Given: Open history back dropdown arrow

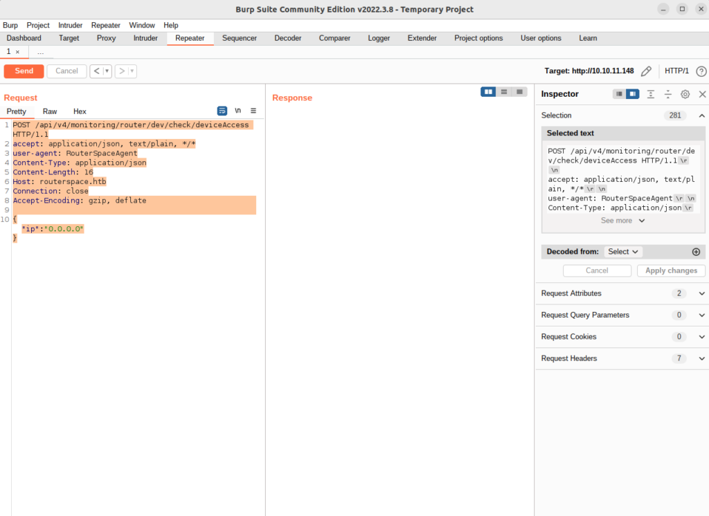Looking at the screenshot, I should (x=107, y=71).
